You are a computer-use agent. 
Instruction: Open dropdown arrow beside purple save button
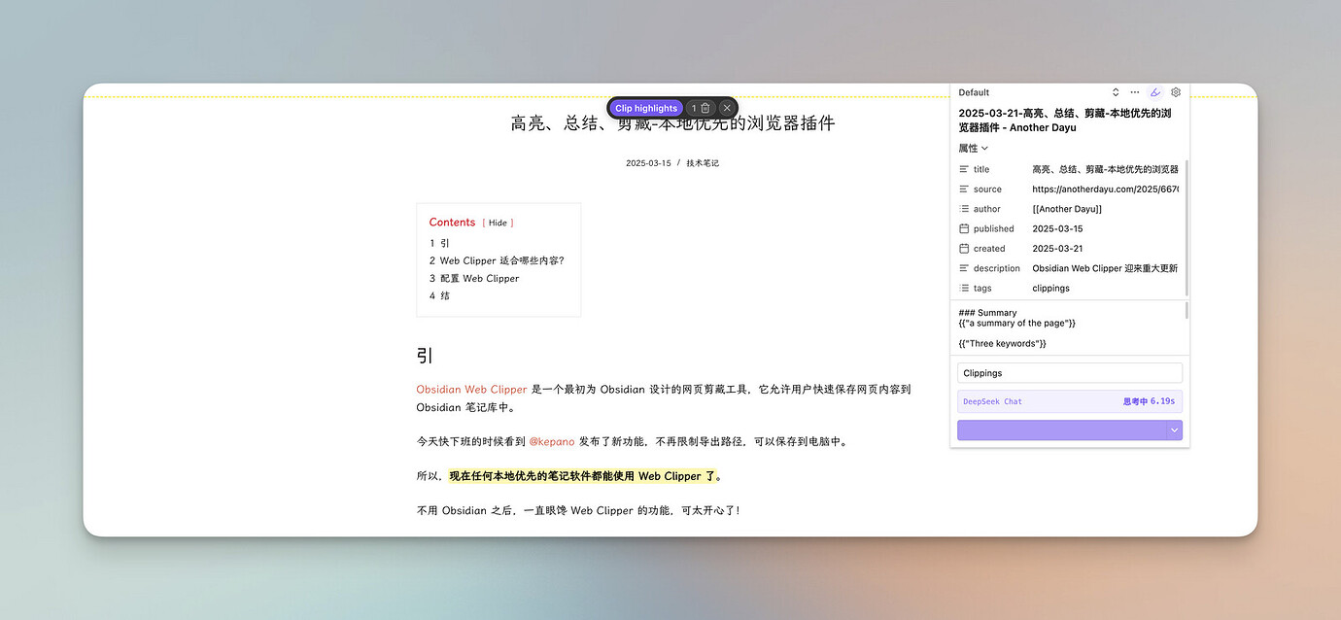click(1175, 431)
